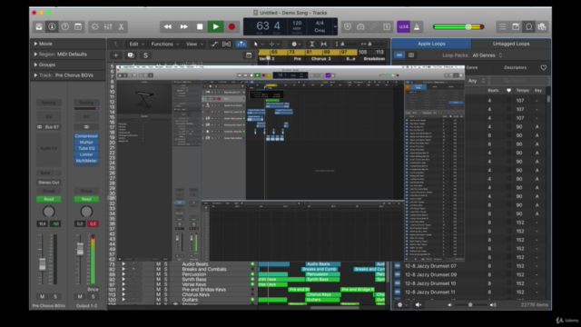This screenshot has height=327, width=581.
Task: Click the Tube EQ plug-in slot
Action: point(86,148)
